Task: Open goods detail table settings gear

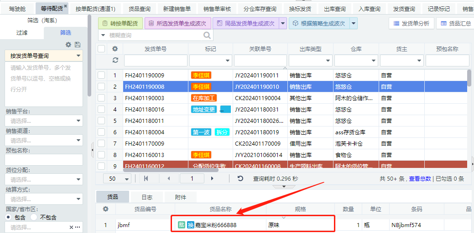Action: 105,209
